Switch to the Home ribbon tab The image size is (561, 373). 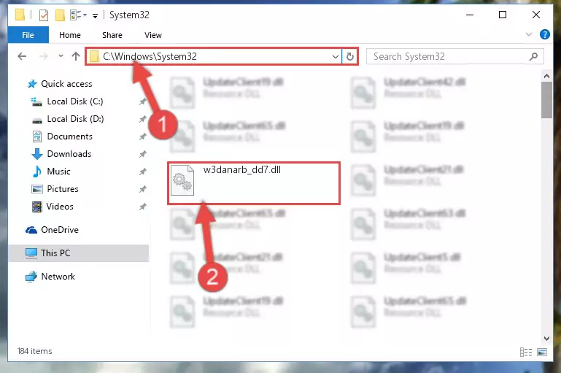point(70,35)
